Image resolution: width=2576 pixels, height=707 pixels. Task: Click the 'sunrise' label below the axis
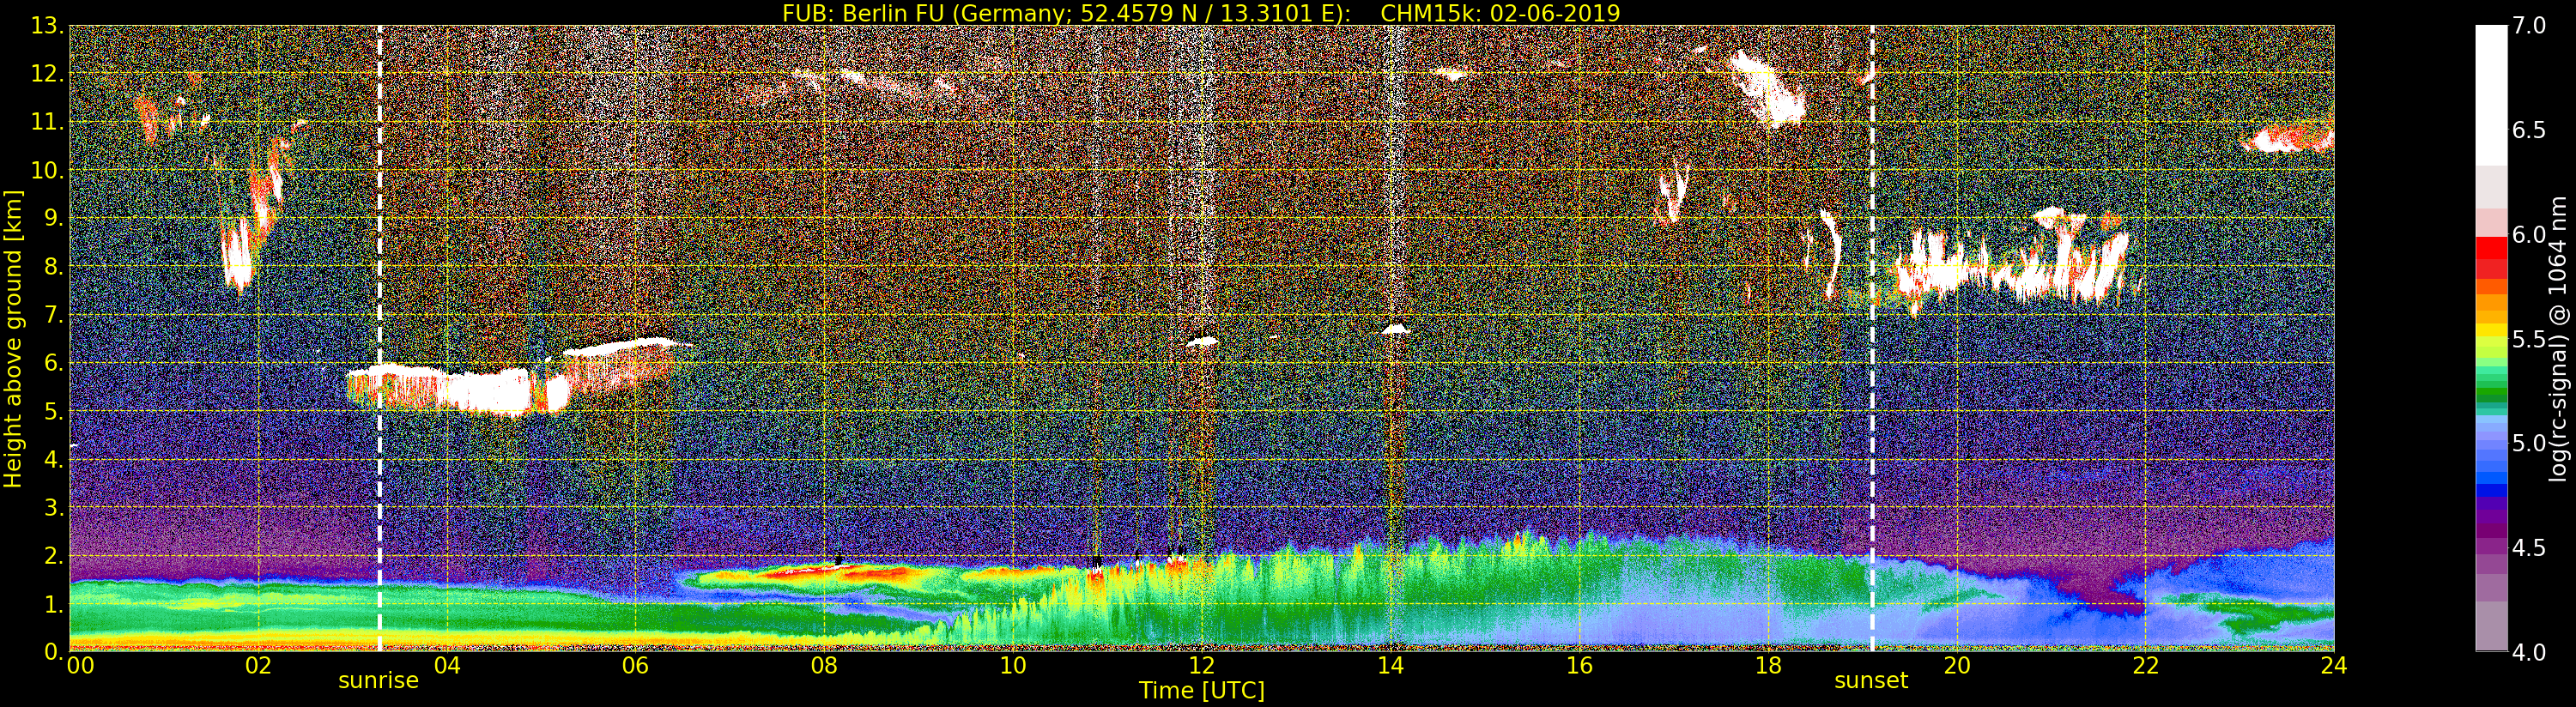378,680
